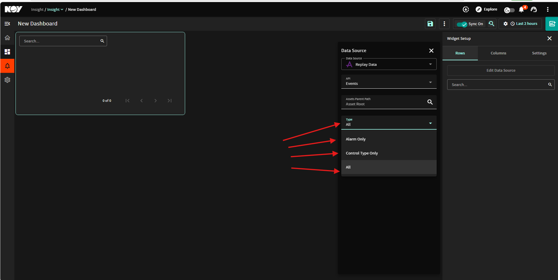The height and width of the screenshot is (280, 558).
Task: Open Explore from top bar
Action: coord(487,9)
